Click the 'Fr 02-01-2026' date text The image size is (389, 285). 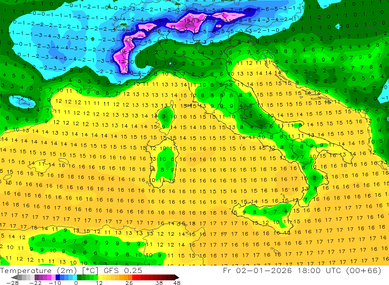click(x=257, y=270)
